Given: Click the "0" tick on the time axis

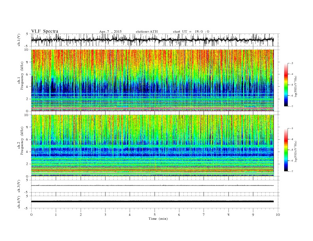Looking at the screenshot, I should [31, 215].
